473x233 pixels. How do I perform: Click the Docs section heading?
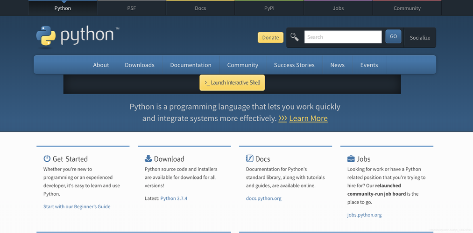click(263, 159)
